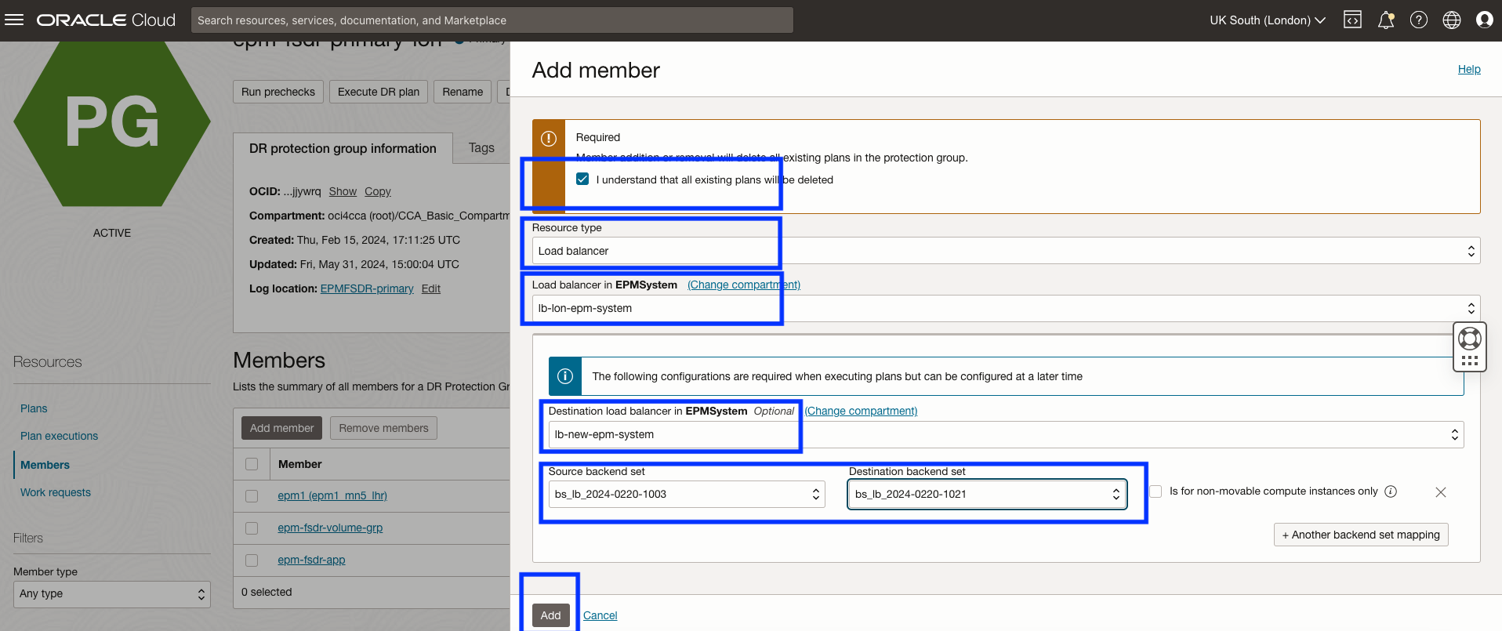Open the EPMFSDR-primary log location link
1502x631 pixels.
pos(367,288)
